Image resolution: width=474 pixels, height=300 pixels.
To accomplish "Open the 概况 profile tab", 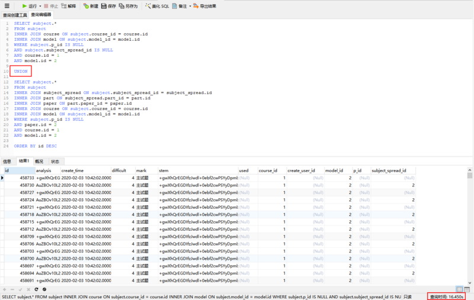I will coord(39,162).
